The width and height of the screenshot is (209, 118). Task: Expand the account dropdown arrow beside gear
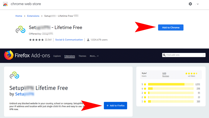[x=198, y=4]
